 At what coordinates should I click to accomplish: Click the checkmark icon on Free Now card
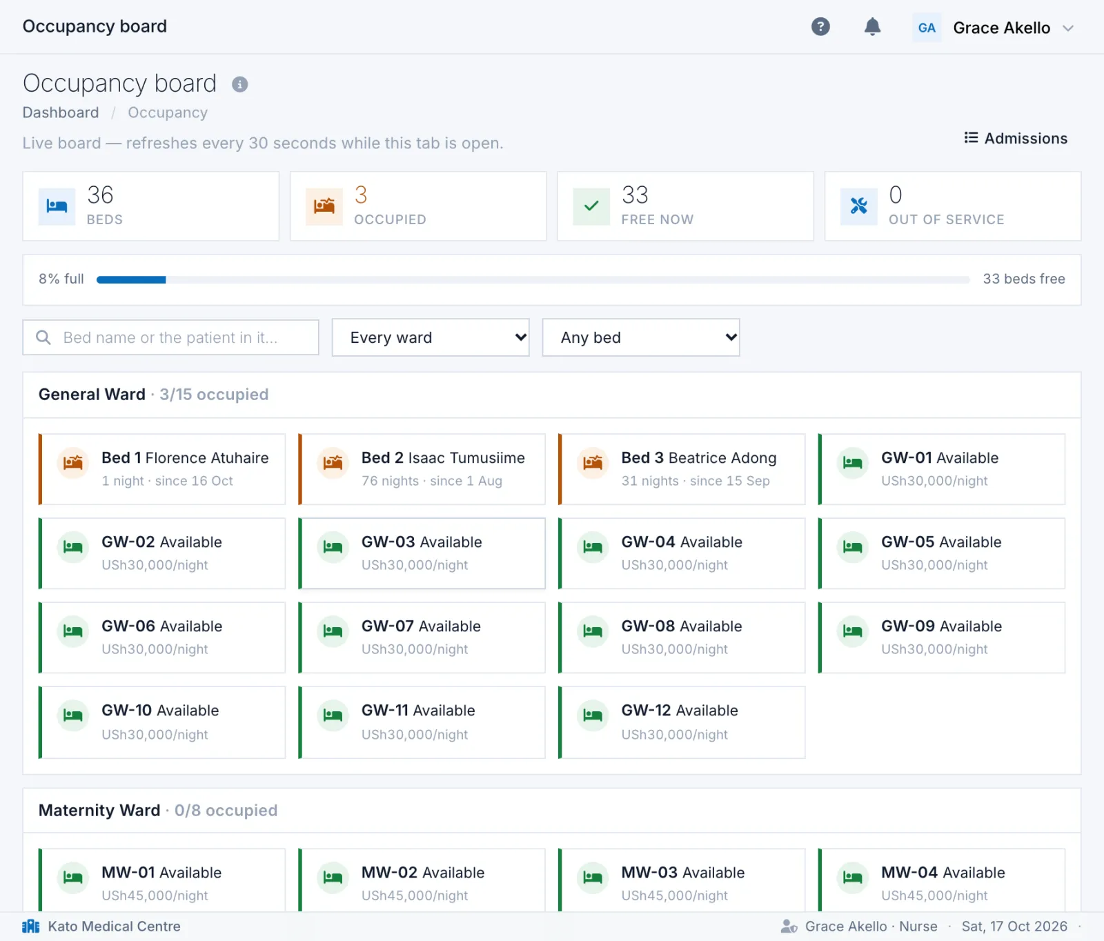591,206
